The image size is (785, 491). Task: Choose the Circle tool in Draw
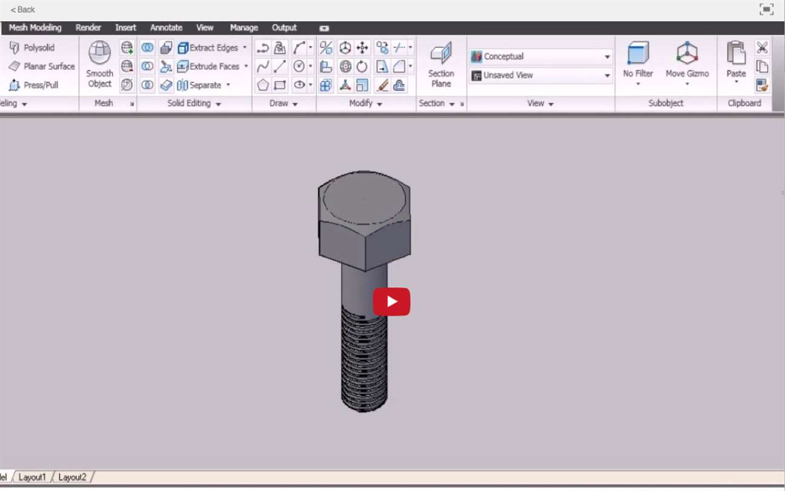tap(299, 66)
